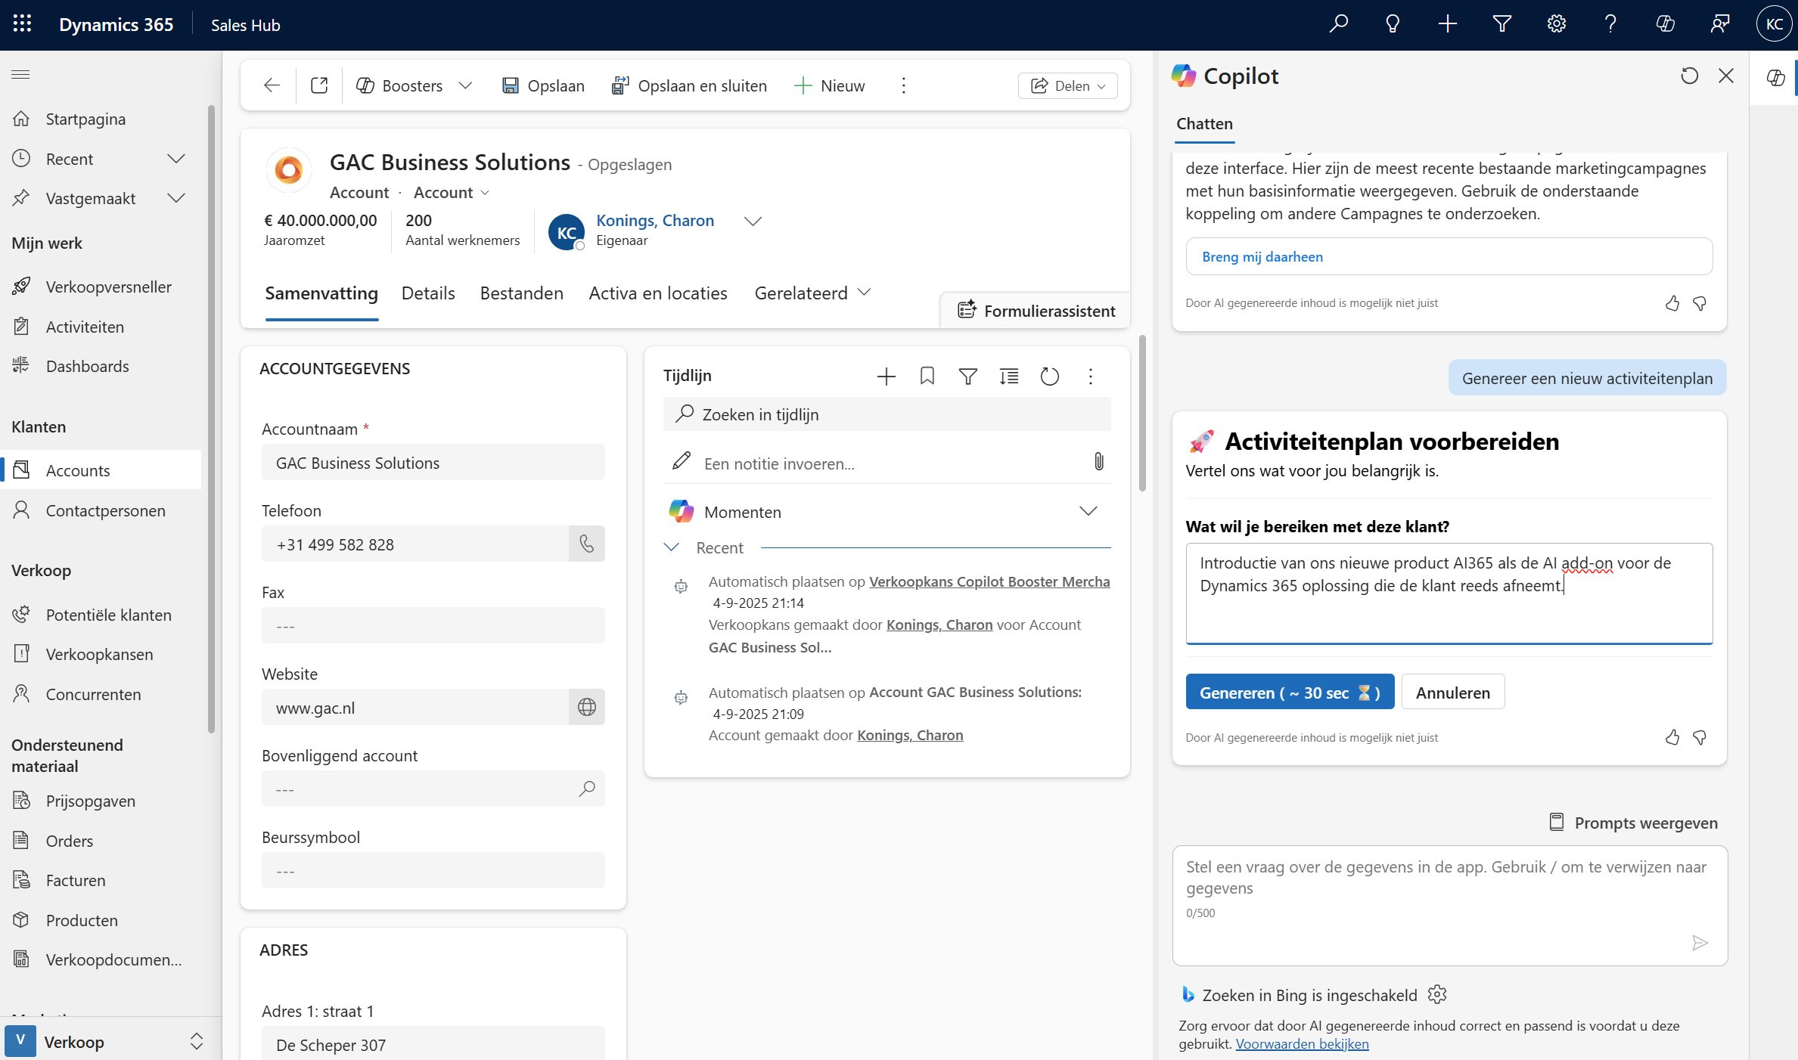Open Bing search settings gear
Viewport: 1798px width, 1060px height.
[x=1437, y=994]
